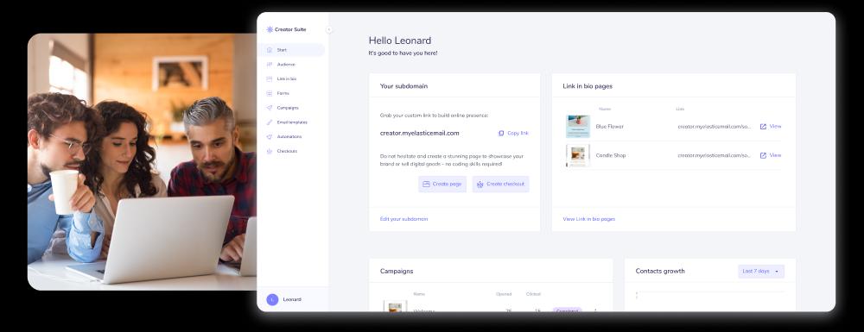Collapse the sidebar with the chevron button
The height and width of the screenshot is (332, 864).
[x=329, y=29]
